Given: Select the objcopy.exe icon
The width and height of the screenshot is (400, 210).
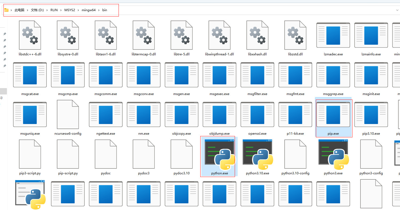Looking at the screenshot, I should tap(182, 114).
